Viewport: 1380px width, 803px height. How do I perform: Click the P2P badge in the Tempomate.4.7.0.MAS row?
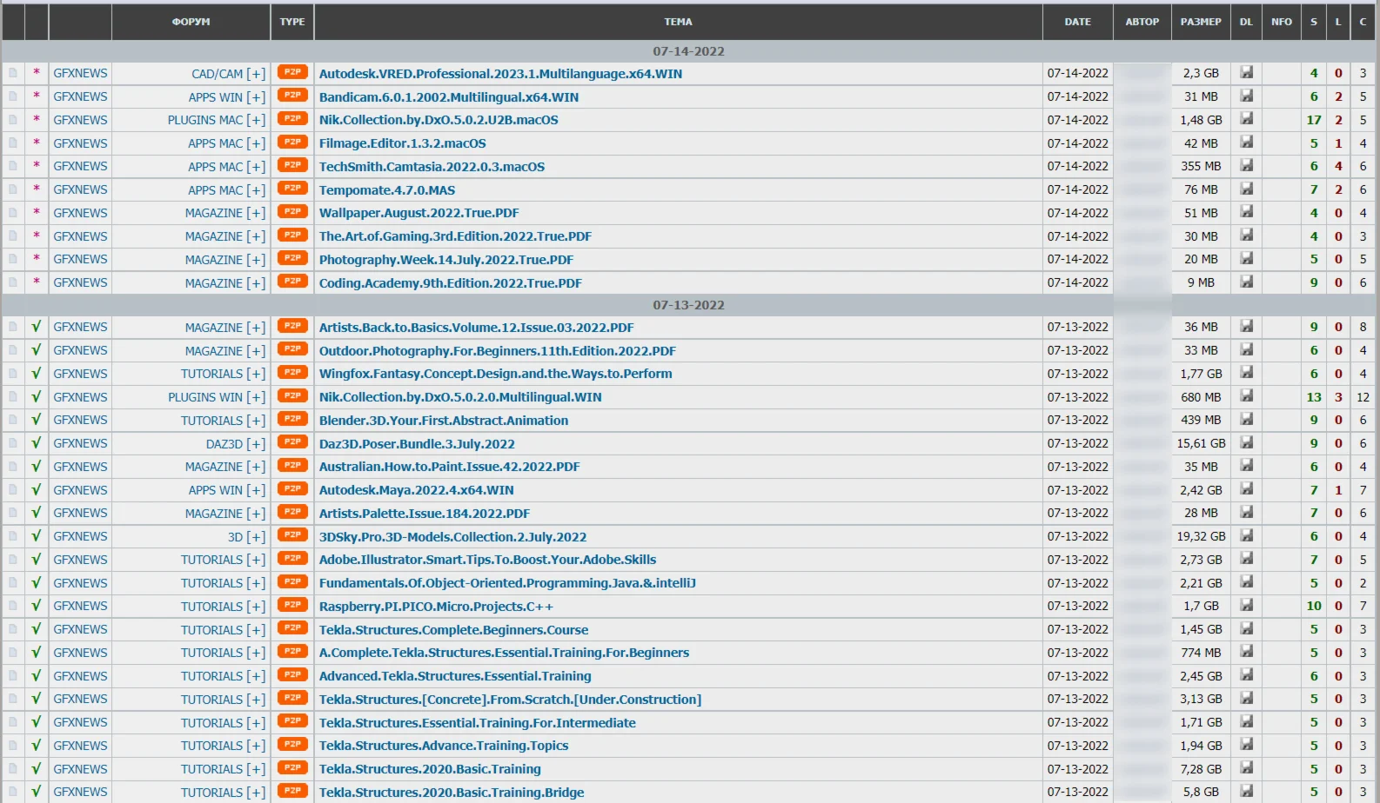[292, 189]
